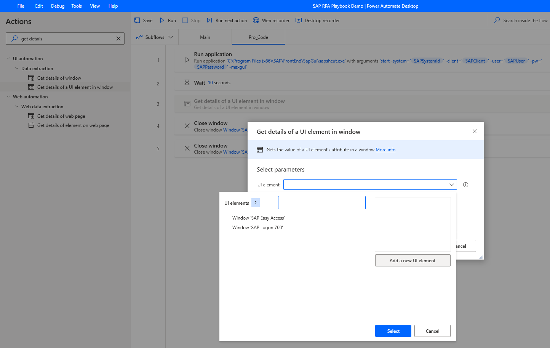Screen dimensions: 550x348
Task: Click the Run next action icon
Action: (210, 20)
